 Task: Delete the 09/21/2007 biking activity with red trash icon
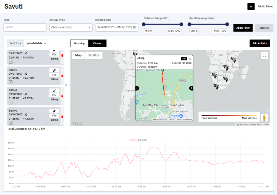(62, 76)
